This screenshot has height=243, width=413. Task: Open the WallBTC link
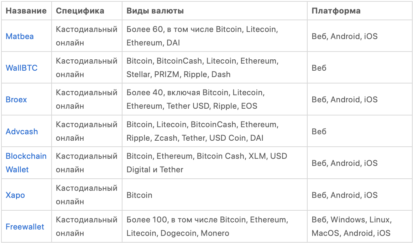pyautogui.click(x=21, y=68)
